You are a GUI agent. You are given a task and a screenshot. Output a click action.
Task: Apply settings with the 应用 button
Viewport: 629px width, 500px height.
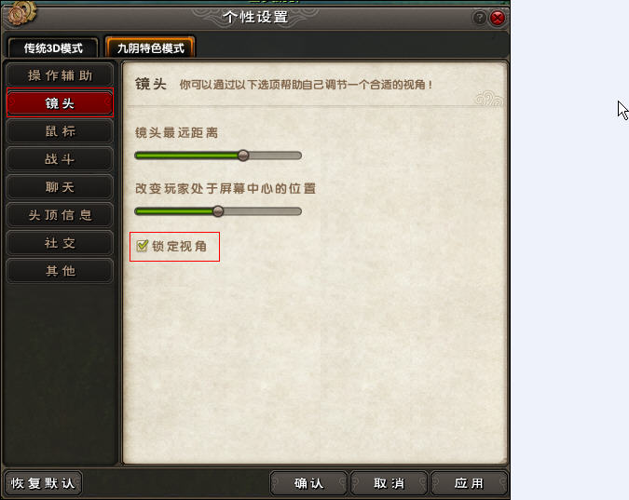469,483
